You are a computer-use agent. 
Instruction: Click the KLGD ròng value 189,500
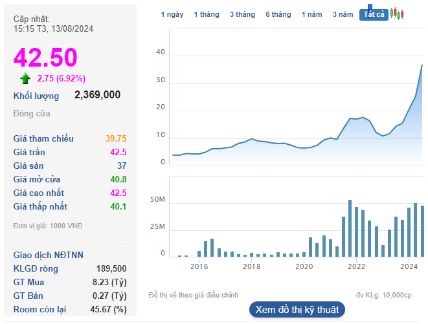point(110,268)
